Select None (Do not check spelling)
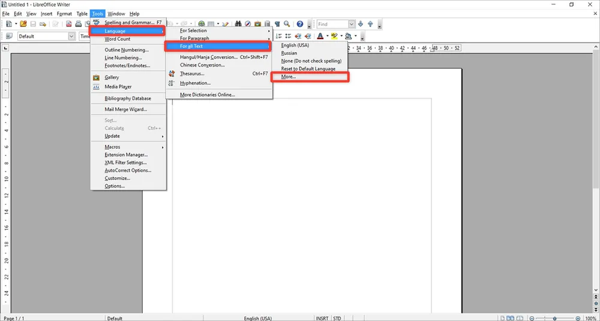 pyautogui.click(x=310, y=61)
